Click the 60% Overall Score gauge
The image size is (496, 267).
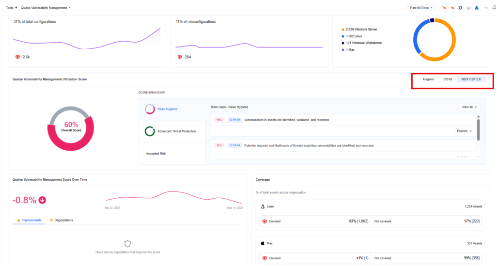pos(71,128)
